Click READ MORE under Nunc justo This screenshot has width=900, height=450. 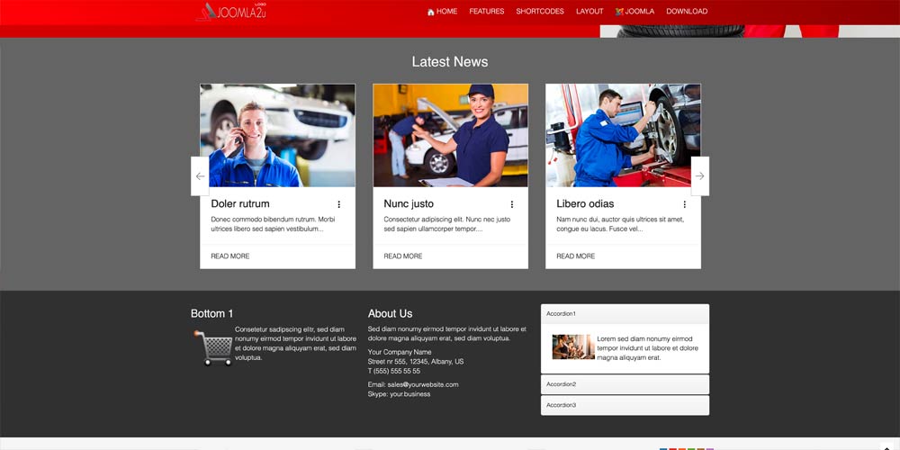[x=403, y=256]
